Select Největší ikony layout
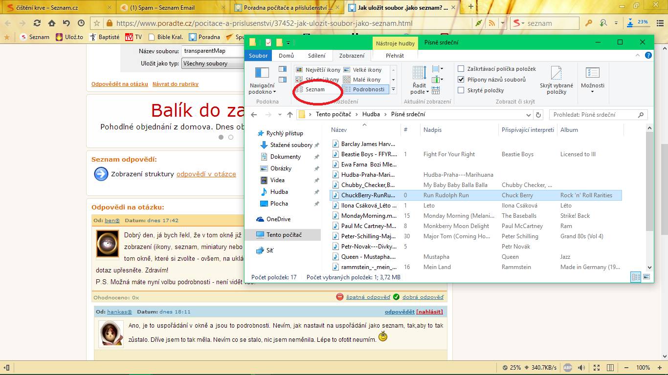The image size is (668, 375). [318, 70]
